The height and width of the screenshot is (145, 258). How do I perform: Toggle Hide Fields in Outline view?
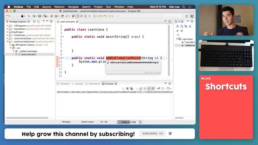(x=185, y=26)
